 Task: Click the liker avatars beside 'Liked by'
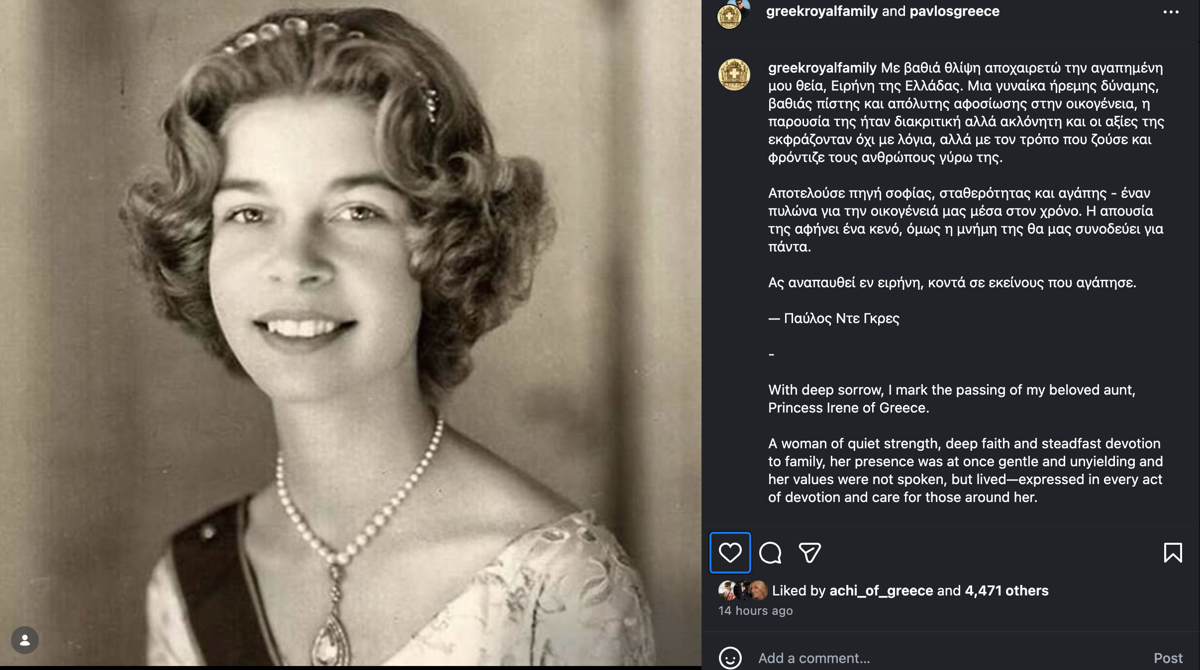743,590
